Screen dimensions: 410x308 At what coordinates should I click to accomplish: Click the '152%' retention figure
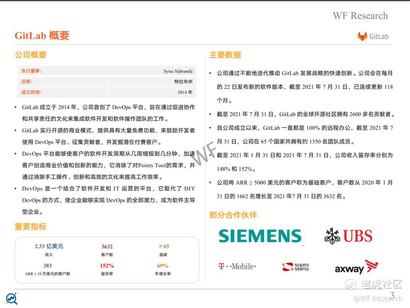click(107, 265)
